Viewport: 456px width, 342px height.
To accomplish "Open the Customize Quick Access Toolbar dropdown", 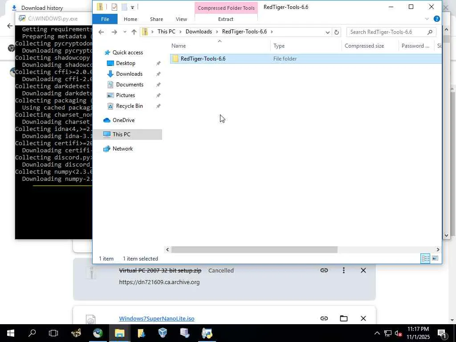I will (132, 8).
